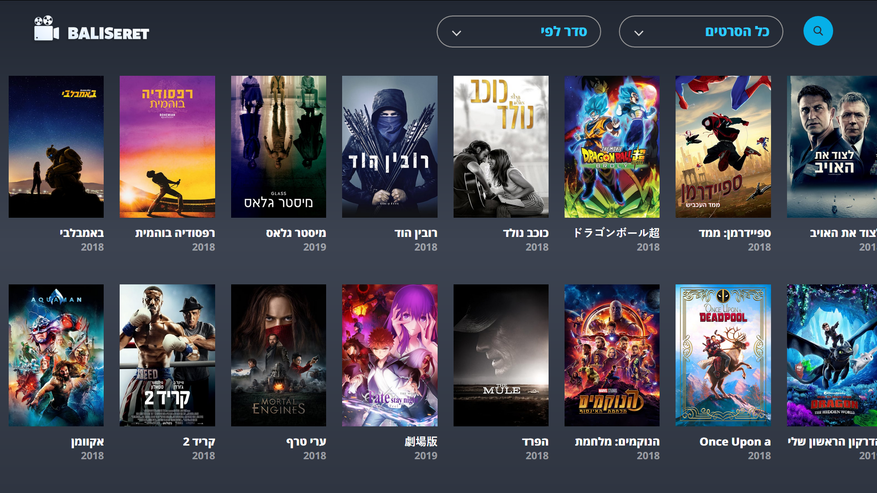Open the Bumblebee movie poster
Screen dimensions: 877x493
[x=56, y=147]
